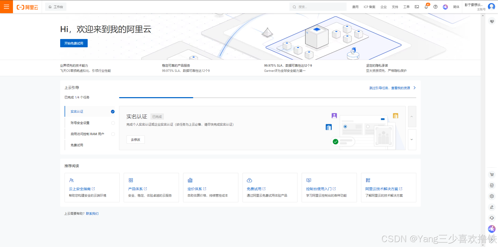
Task: Click the arrow next to skip guide link
Action: (414, 88)
